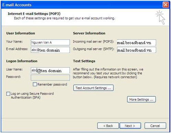171x133 pixels.
Task: Click into the E-mail Address field
Action: (x=50, y=50)
